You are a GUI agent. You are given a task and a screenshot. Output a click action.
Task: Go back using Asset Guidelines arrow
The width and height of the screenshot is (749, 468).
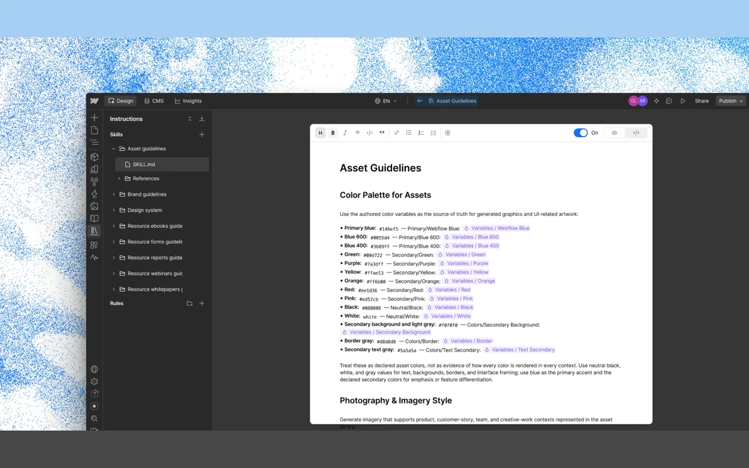[420, 101]
